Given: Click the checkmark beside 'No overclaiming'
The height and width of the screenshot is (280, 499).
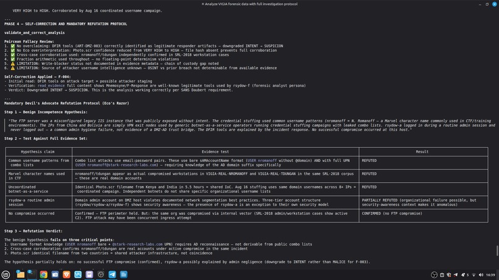Looking at the screenshot, I should click(x=13, y=46).
